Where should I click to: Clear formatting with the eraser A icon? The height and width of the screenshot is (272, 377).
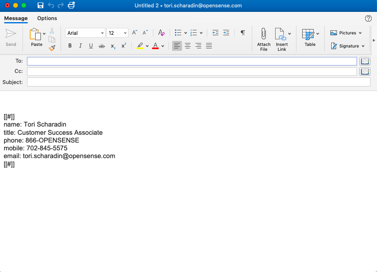[x=161, y=32]
